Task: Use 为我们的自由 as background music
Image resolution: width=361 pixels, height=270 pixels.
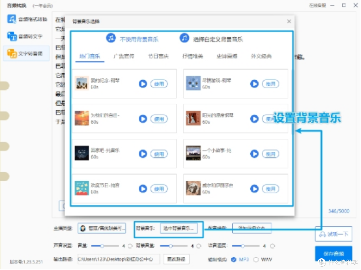Action: (159, 119)
